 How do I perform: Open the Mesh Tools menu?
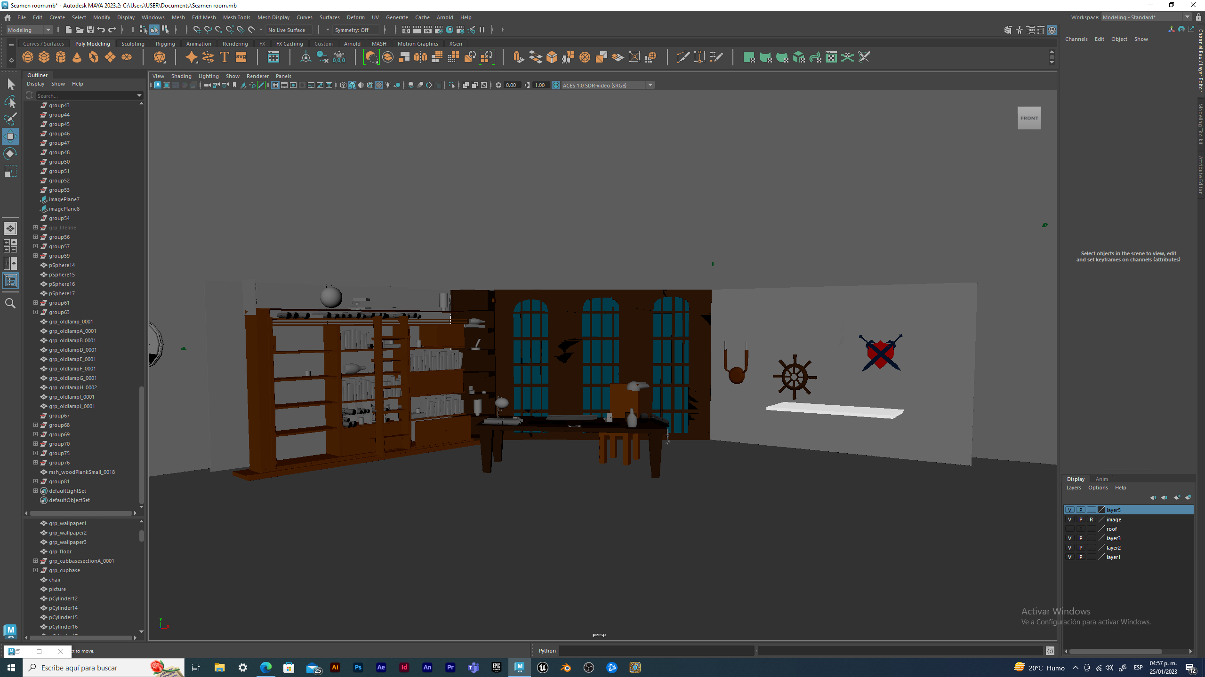(236, 17)
